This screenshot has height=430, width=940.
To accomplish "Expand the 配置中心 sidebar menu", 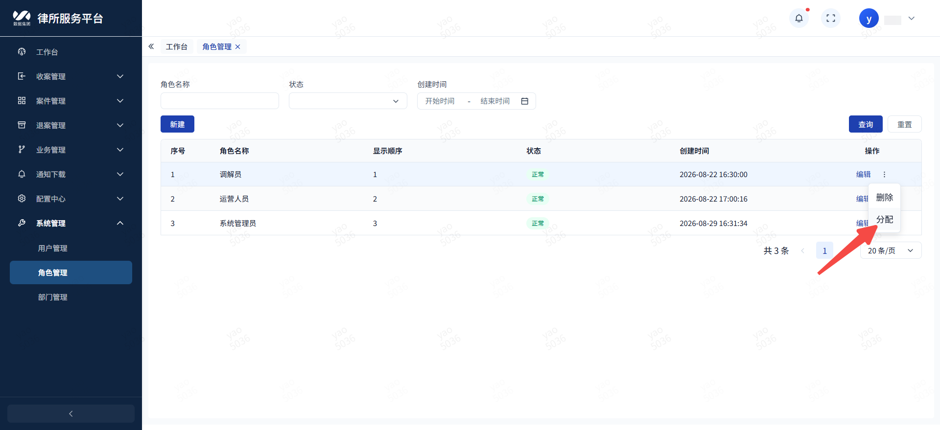I will pyautogui.click(x=71, y=199).
